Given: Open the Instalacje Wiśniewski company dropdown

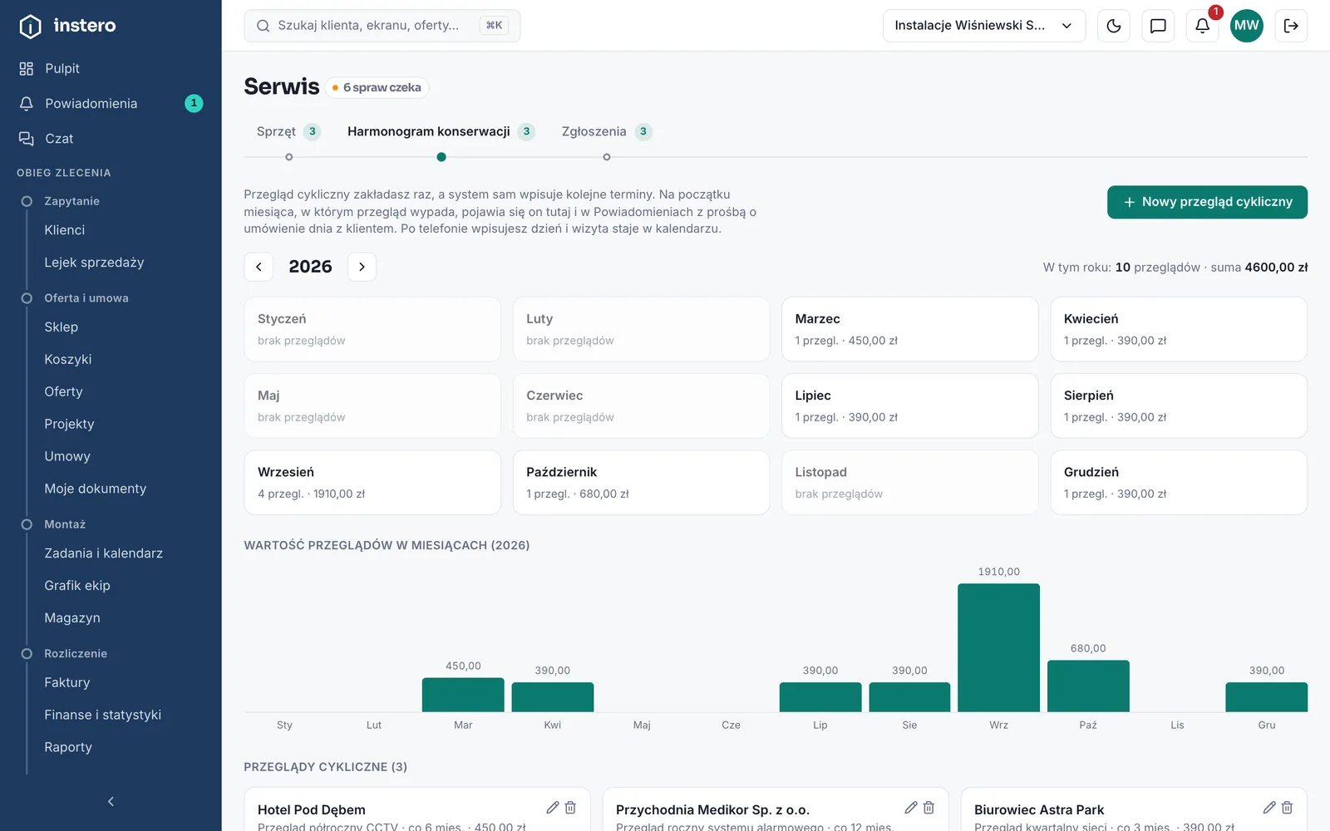Looking at the screenshot, I should [984, 26].
